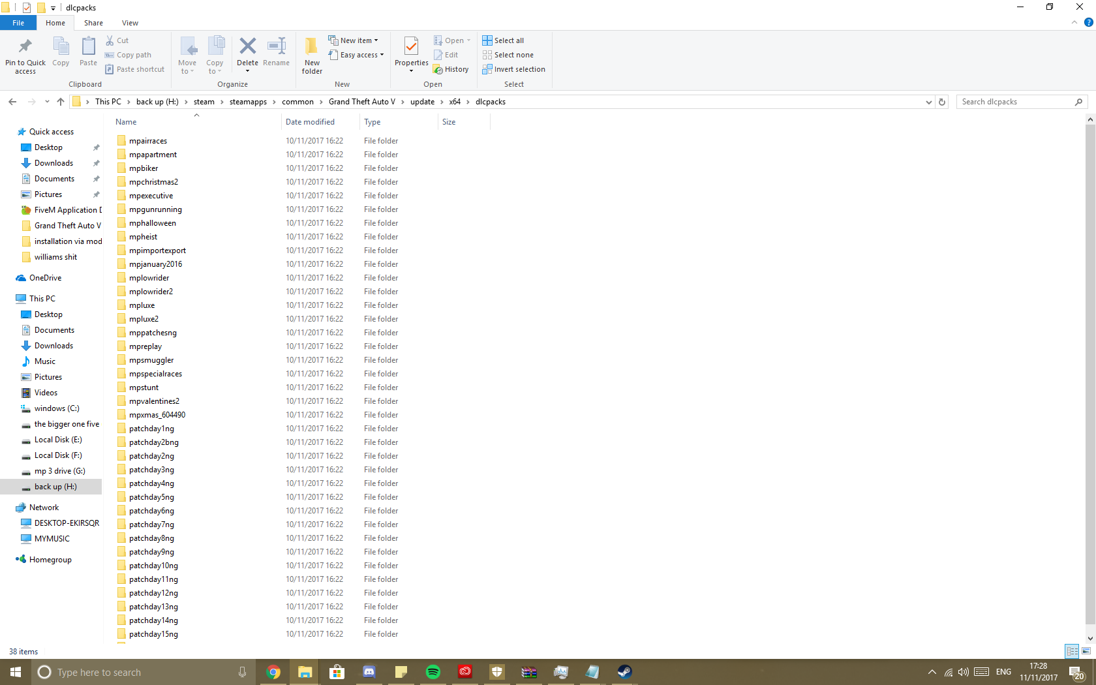Click Select none in the ribbon
This screenshot has width=1096, height=685.
508,55
